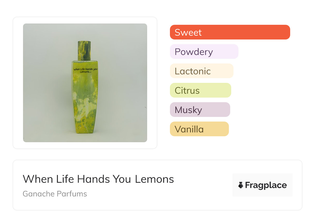The height and width of the screenshot is (223, 315).
Task: Select the yellow Vanilla accord bar
Action: pos(199,129)
